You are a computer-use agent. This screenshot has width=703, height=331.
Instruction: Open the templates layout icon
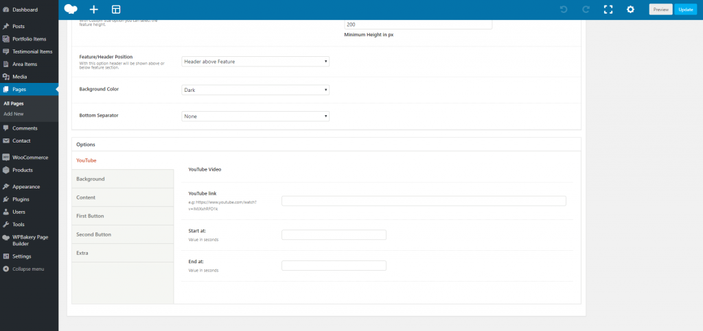click(x=116, y=10)
